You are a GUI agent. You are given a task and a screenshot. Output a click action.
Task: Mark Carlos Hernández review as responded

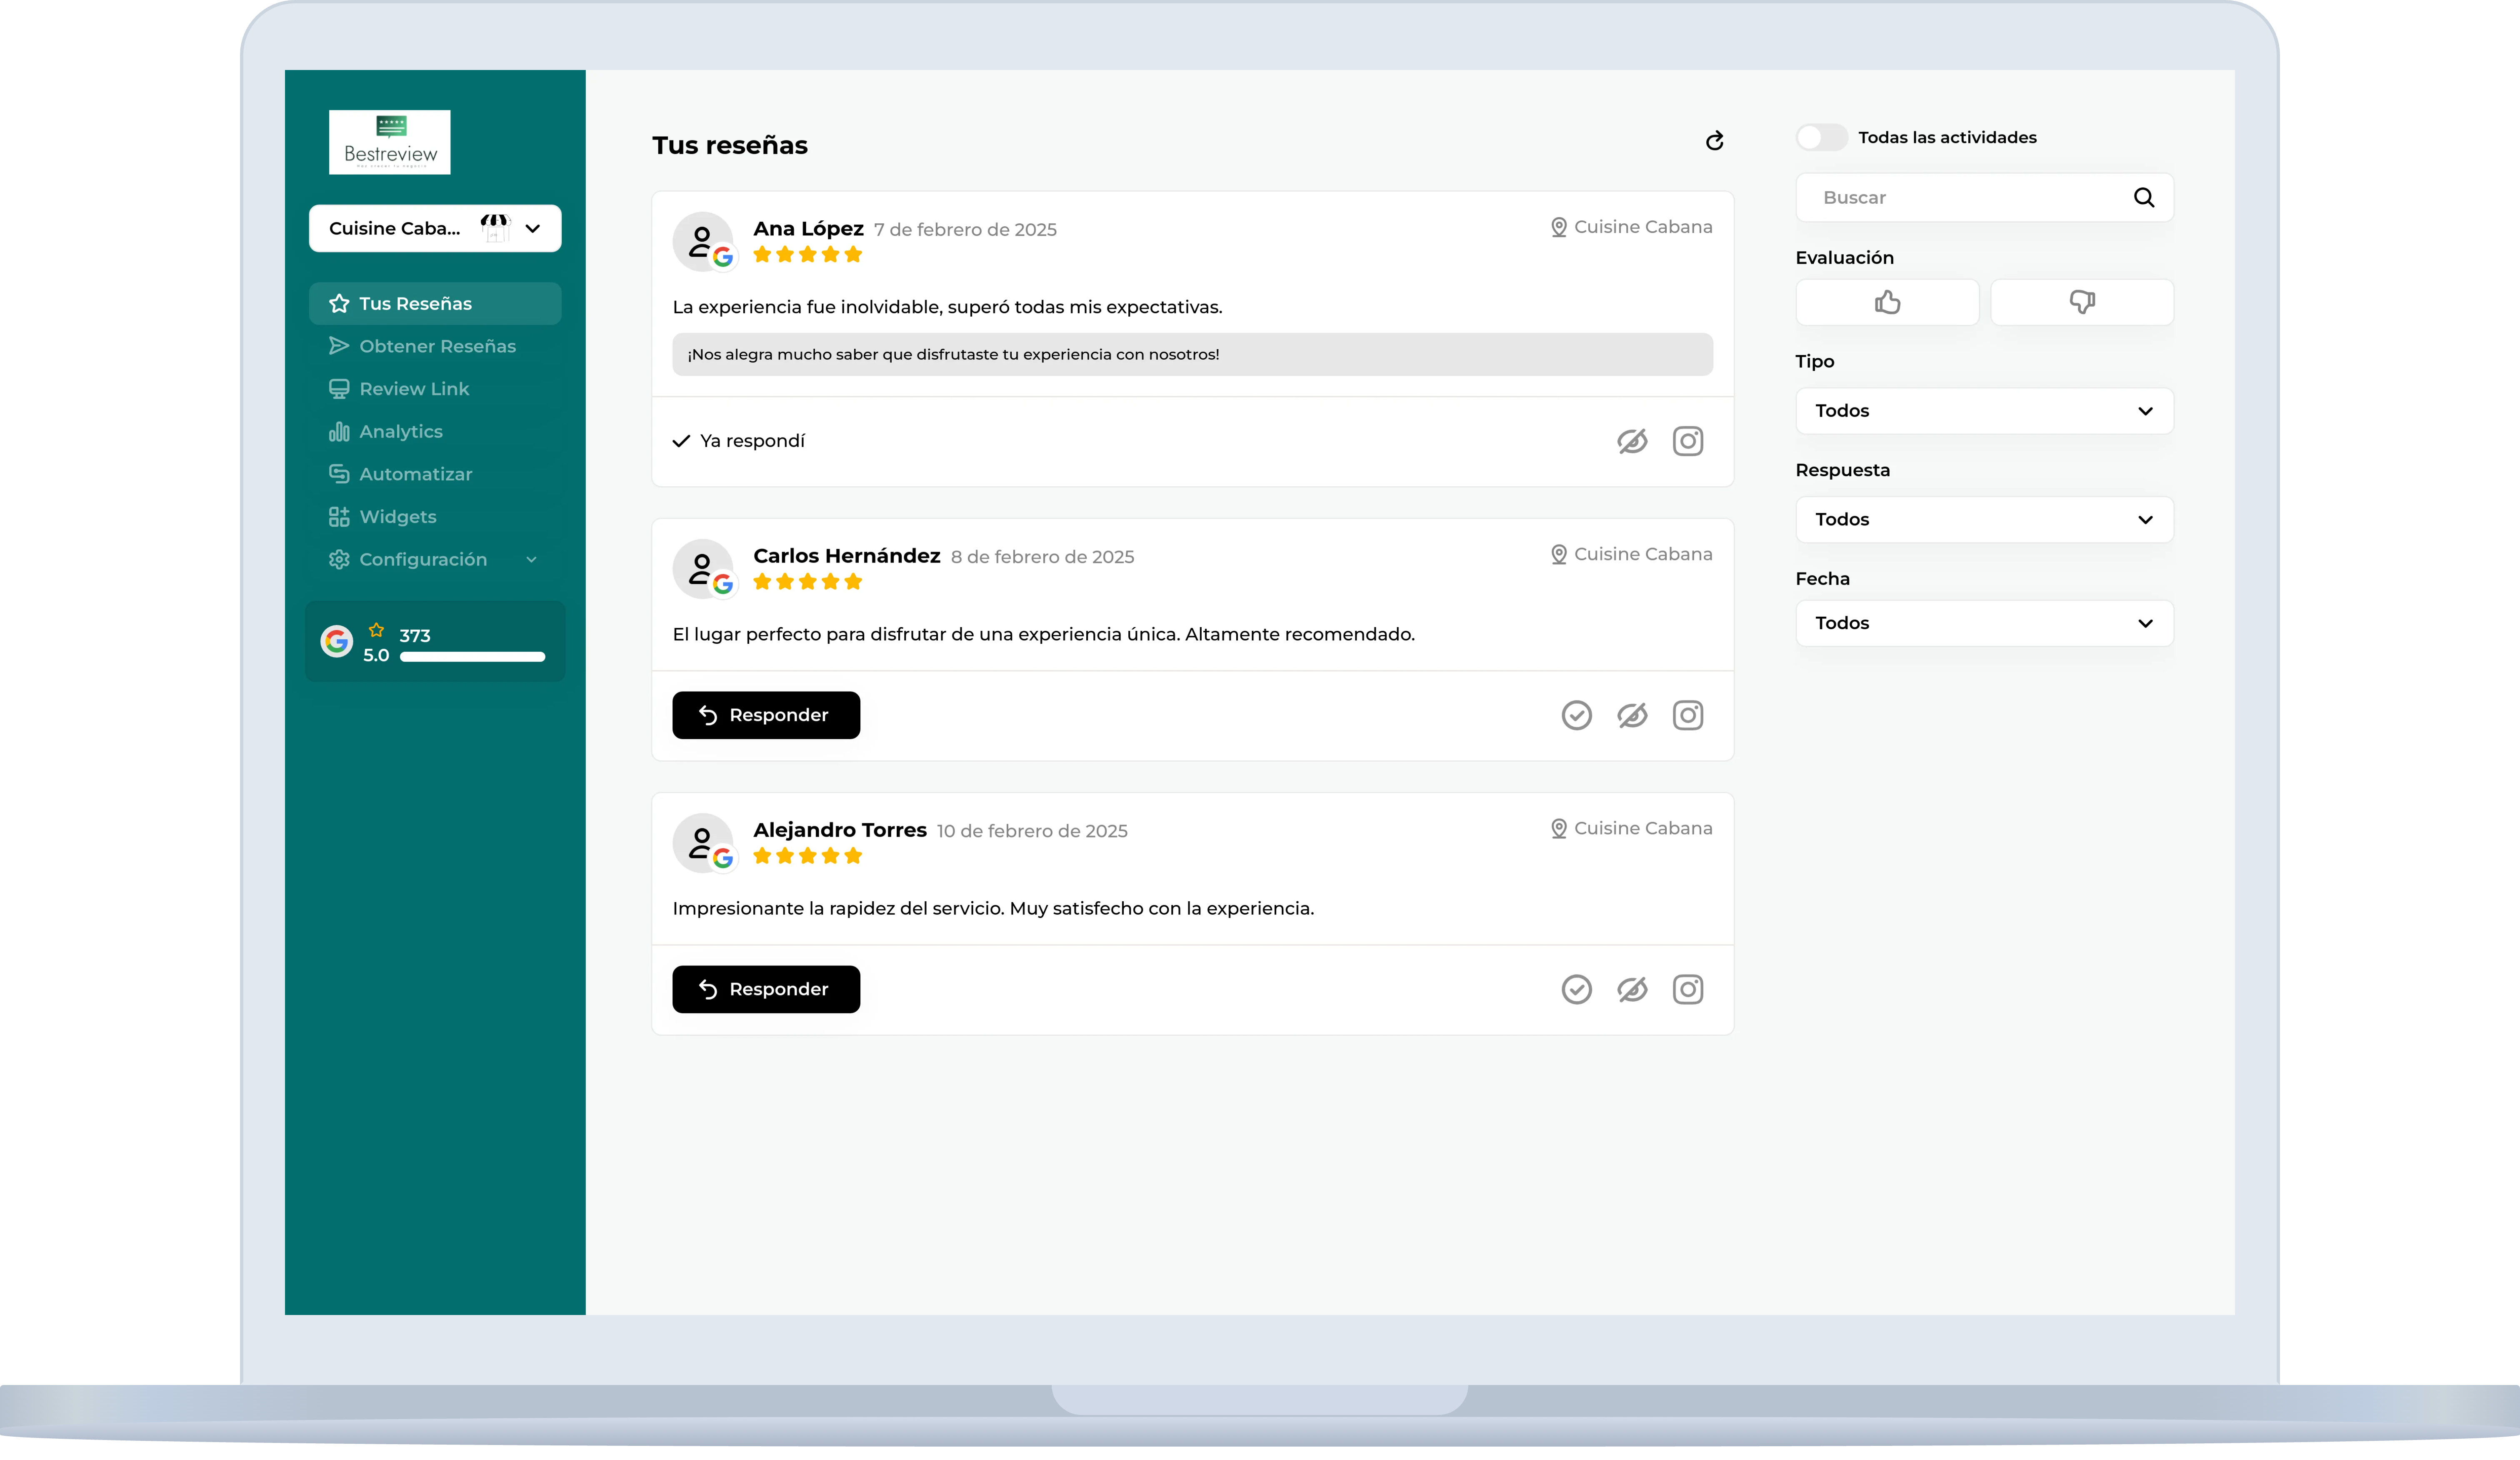1577,715
